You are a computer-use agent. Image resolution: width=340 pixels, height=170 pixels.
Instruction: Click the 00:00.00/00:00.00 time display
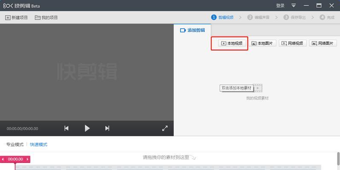pos(22,128)
